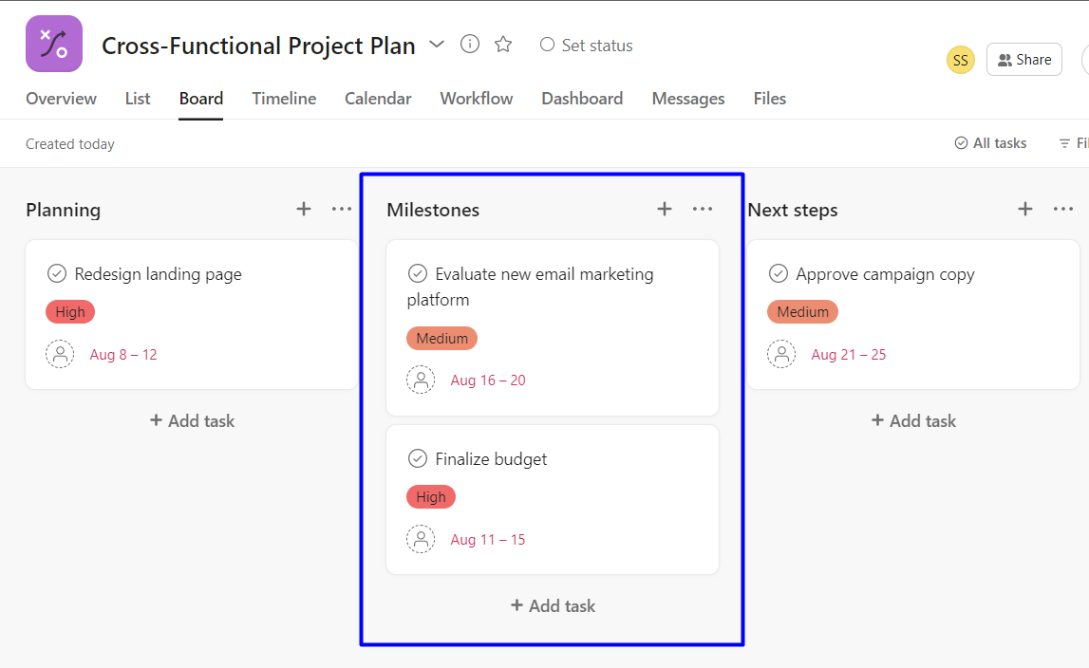Click the High priority tag on Finalize budget

click(x=431, y=496)
